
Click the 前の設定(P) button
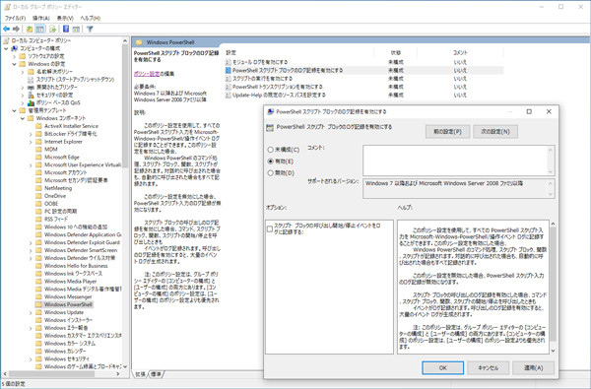click(447, 132)
